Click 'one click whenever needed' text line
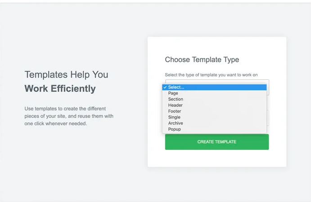Screen dimensions: 311x202 55,123
